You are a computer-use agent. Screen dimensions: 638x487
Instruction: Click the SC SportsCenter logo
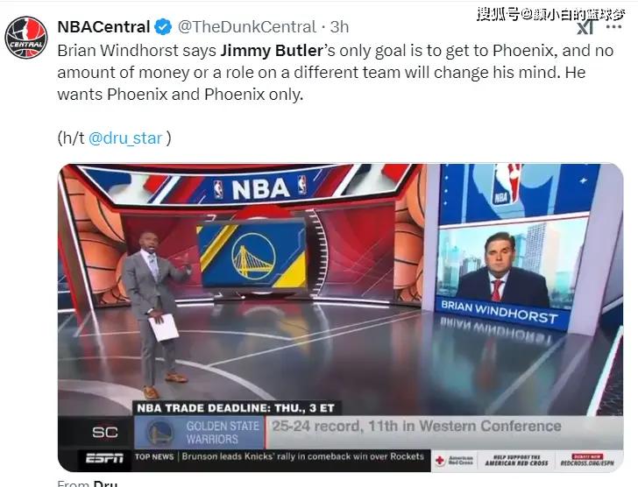coord(104,432)
